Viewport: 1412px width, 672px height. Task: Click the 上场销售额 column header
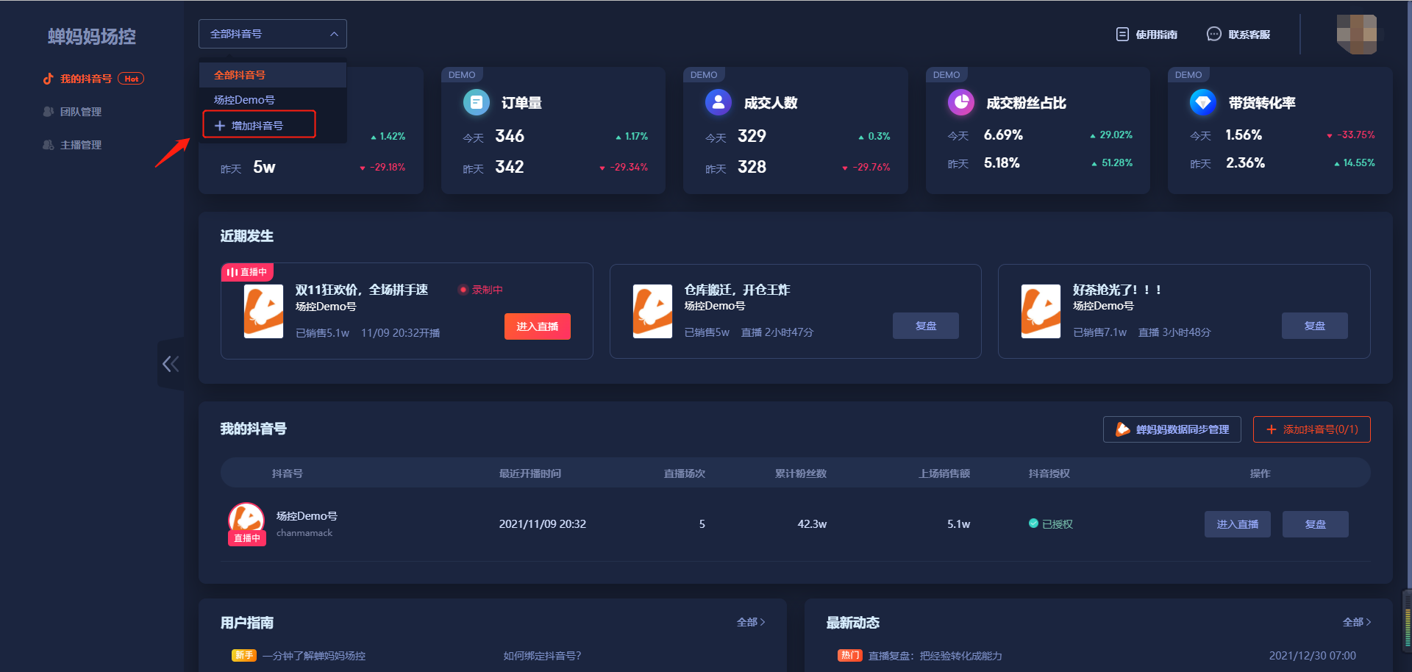pos(944,473)
